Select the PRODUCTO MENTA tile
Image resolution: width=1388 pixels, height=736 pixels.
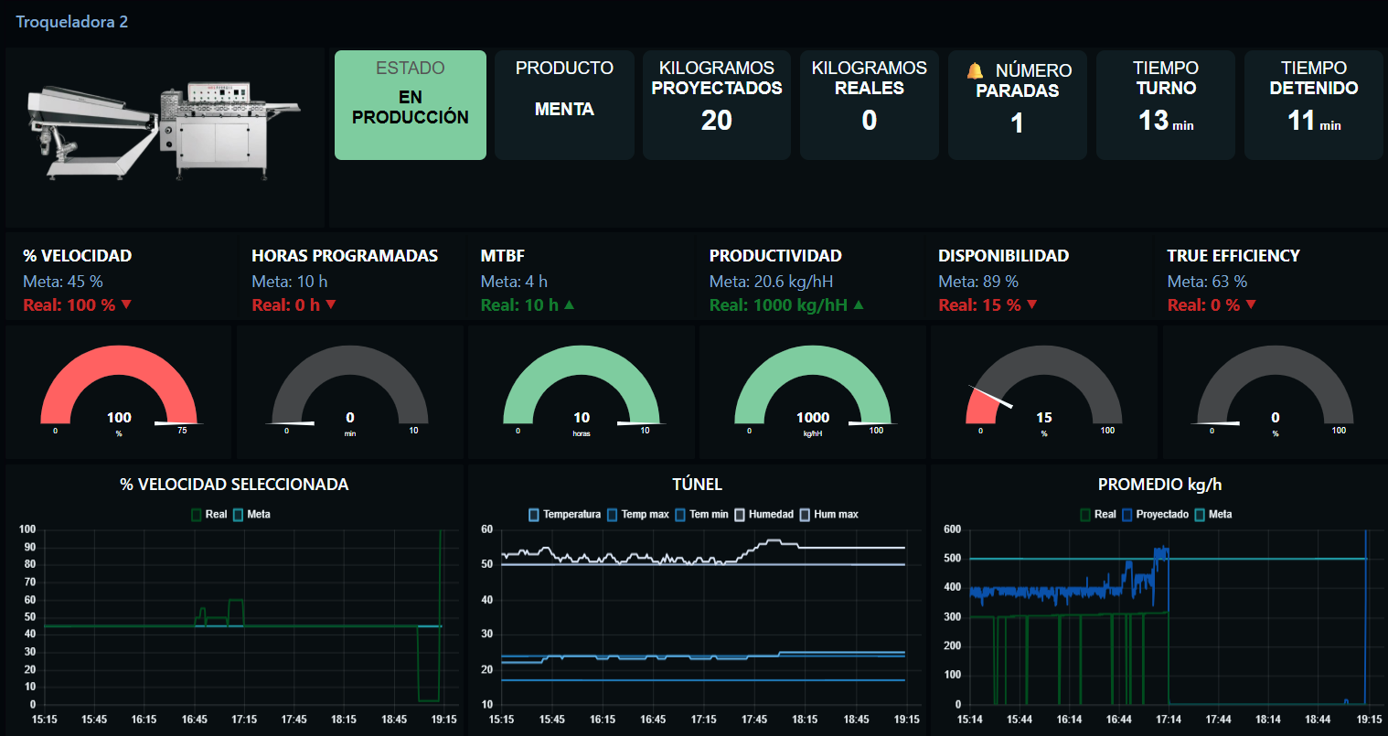point(564,105)
